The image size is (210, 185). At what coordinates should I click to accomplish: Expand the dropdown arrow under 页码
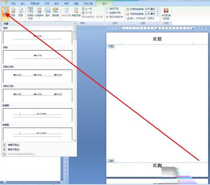coord(21,19)
